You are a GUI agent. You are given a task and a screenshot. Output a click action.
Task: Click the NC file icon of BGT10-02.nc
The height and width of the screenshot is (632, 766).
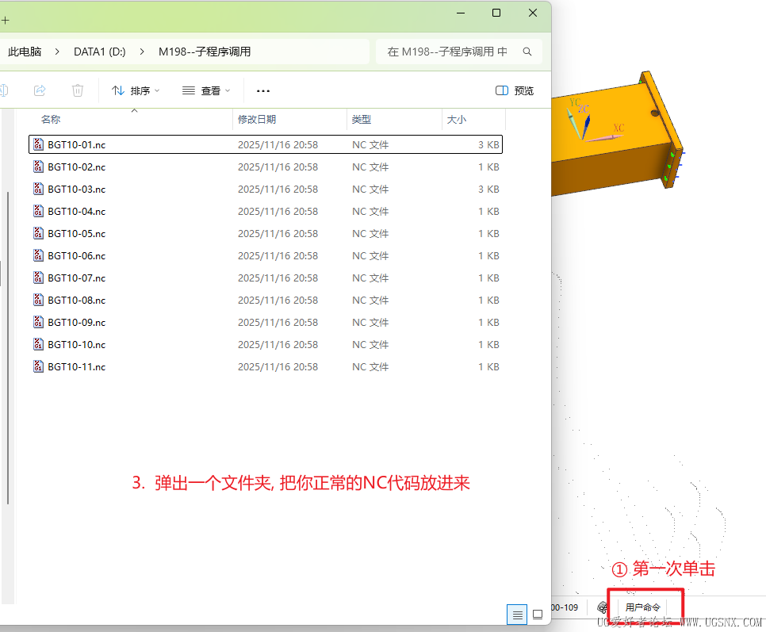pyautogui.click(x=38, y=167)
